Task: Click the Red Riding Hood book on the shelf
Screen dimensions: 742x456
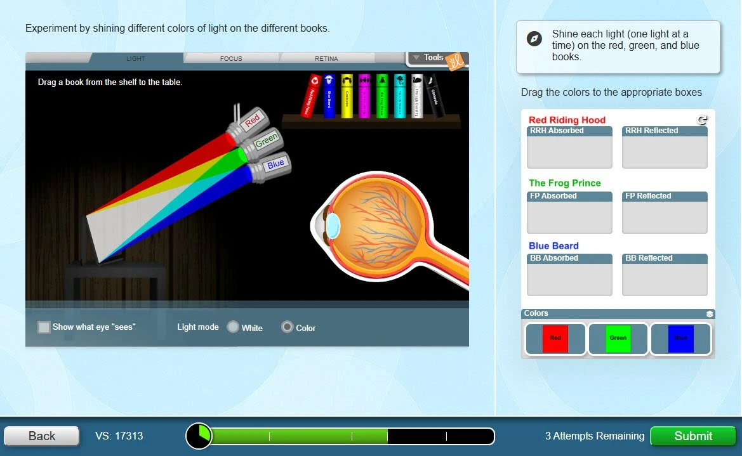Action: [313, 92]
